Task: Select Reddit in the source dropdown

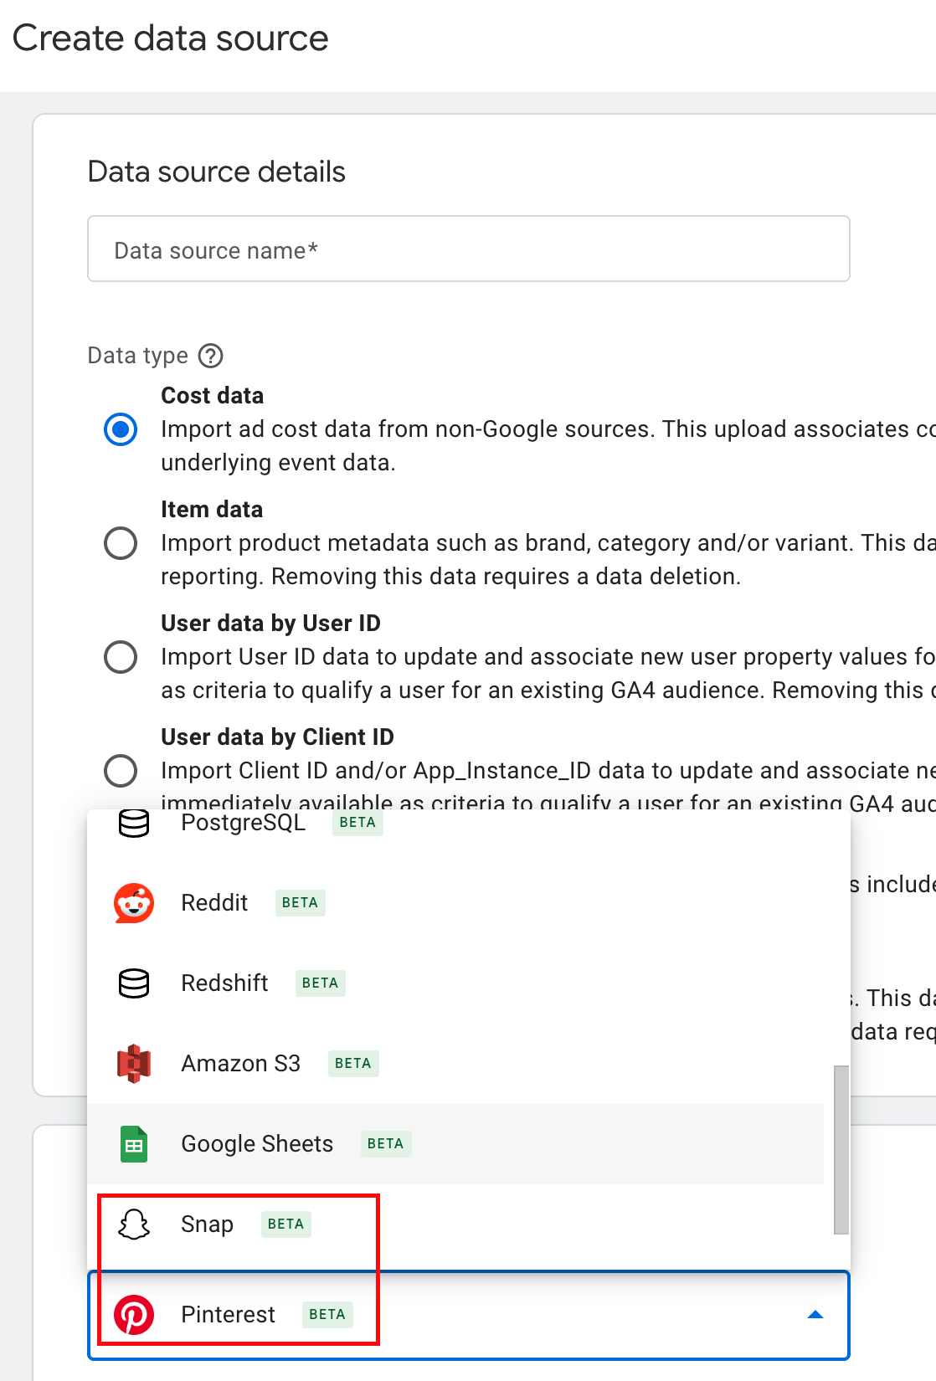Action: pos(215,903)
